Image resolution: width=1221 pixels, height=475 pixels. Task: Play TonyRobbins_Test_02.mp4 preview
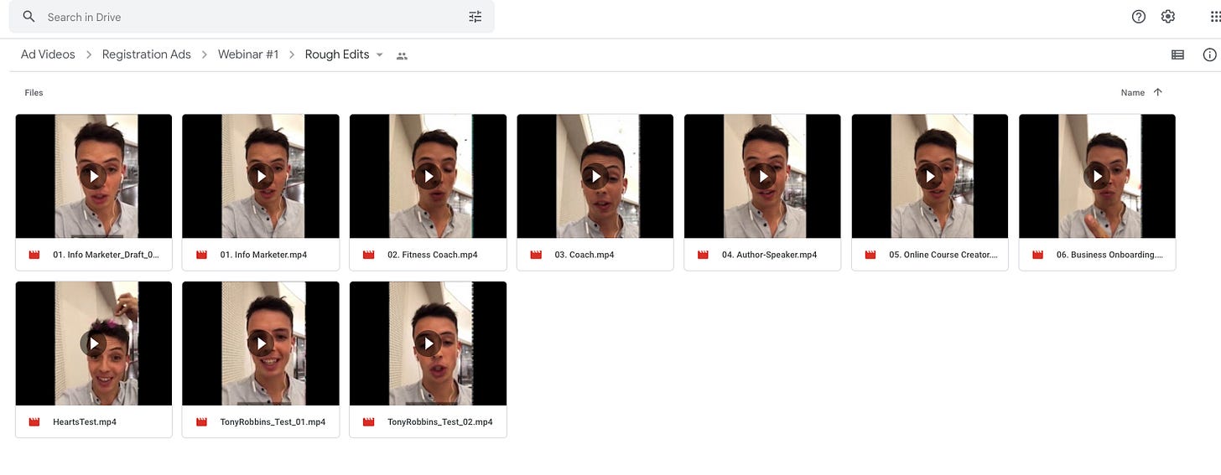point(428,343)
